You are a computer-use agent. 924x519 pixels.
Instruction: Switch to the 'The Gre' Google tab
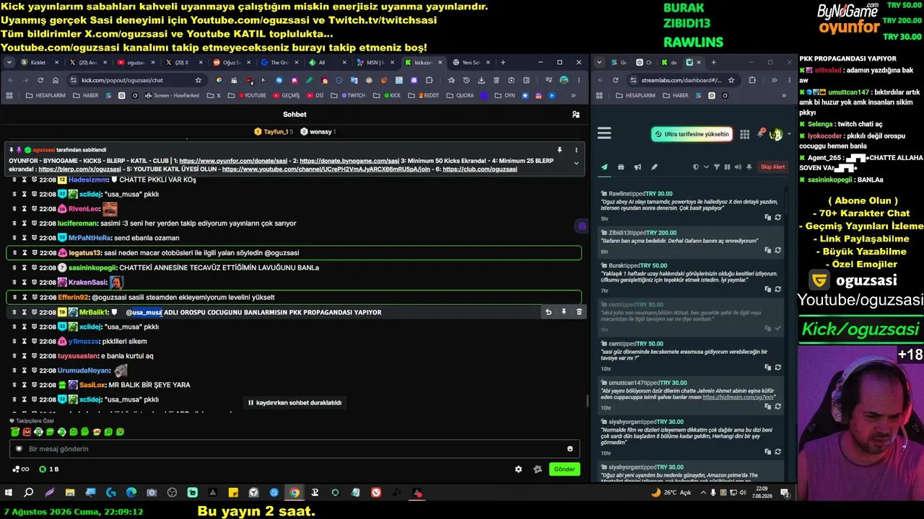tap(279, 63)
